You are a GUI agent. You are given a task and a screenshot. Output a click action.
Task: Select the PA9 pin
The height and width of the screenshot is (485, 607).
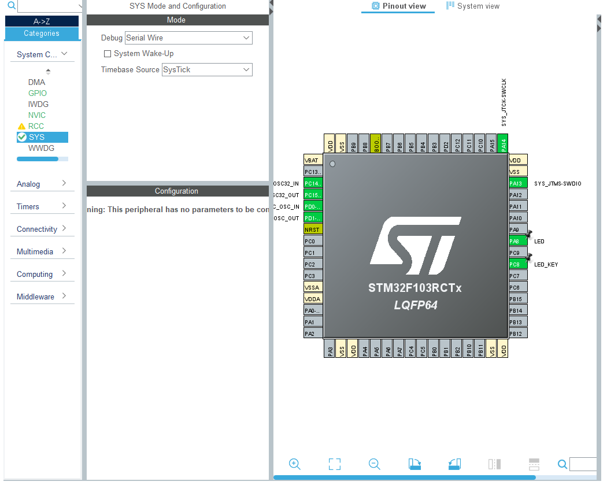pyautogui.click(x=518, y=229)
